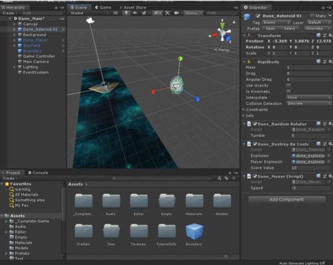
Task: Click the white camera gizmo in the scene
Action: point(90,21)
